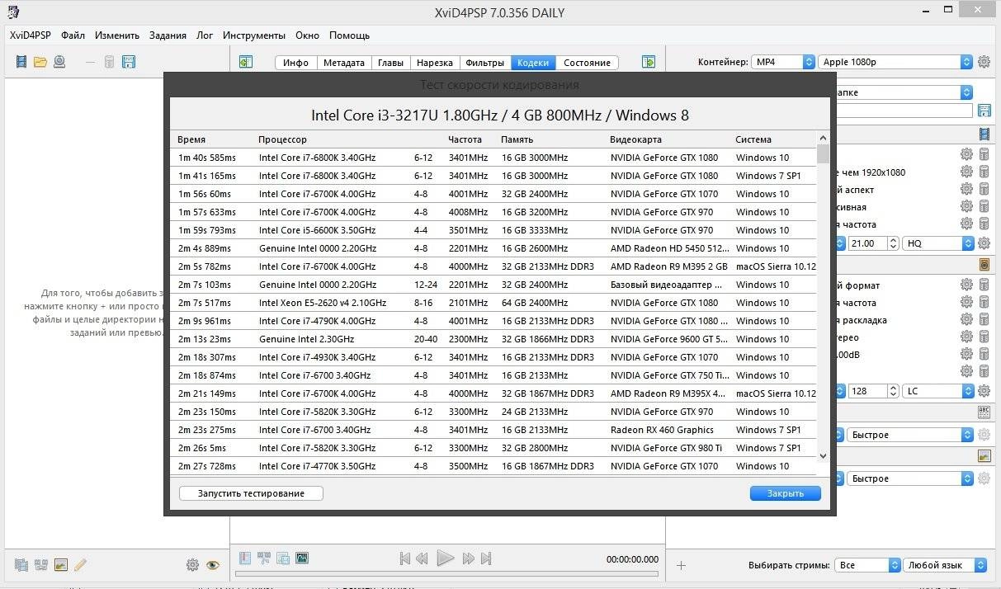
Task: Click the scroll-down arrow of benchmark list
Action: click(823, 455)
